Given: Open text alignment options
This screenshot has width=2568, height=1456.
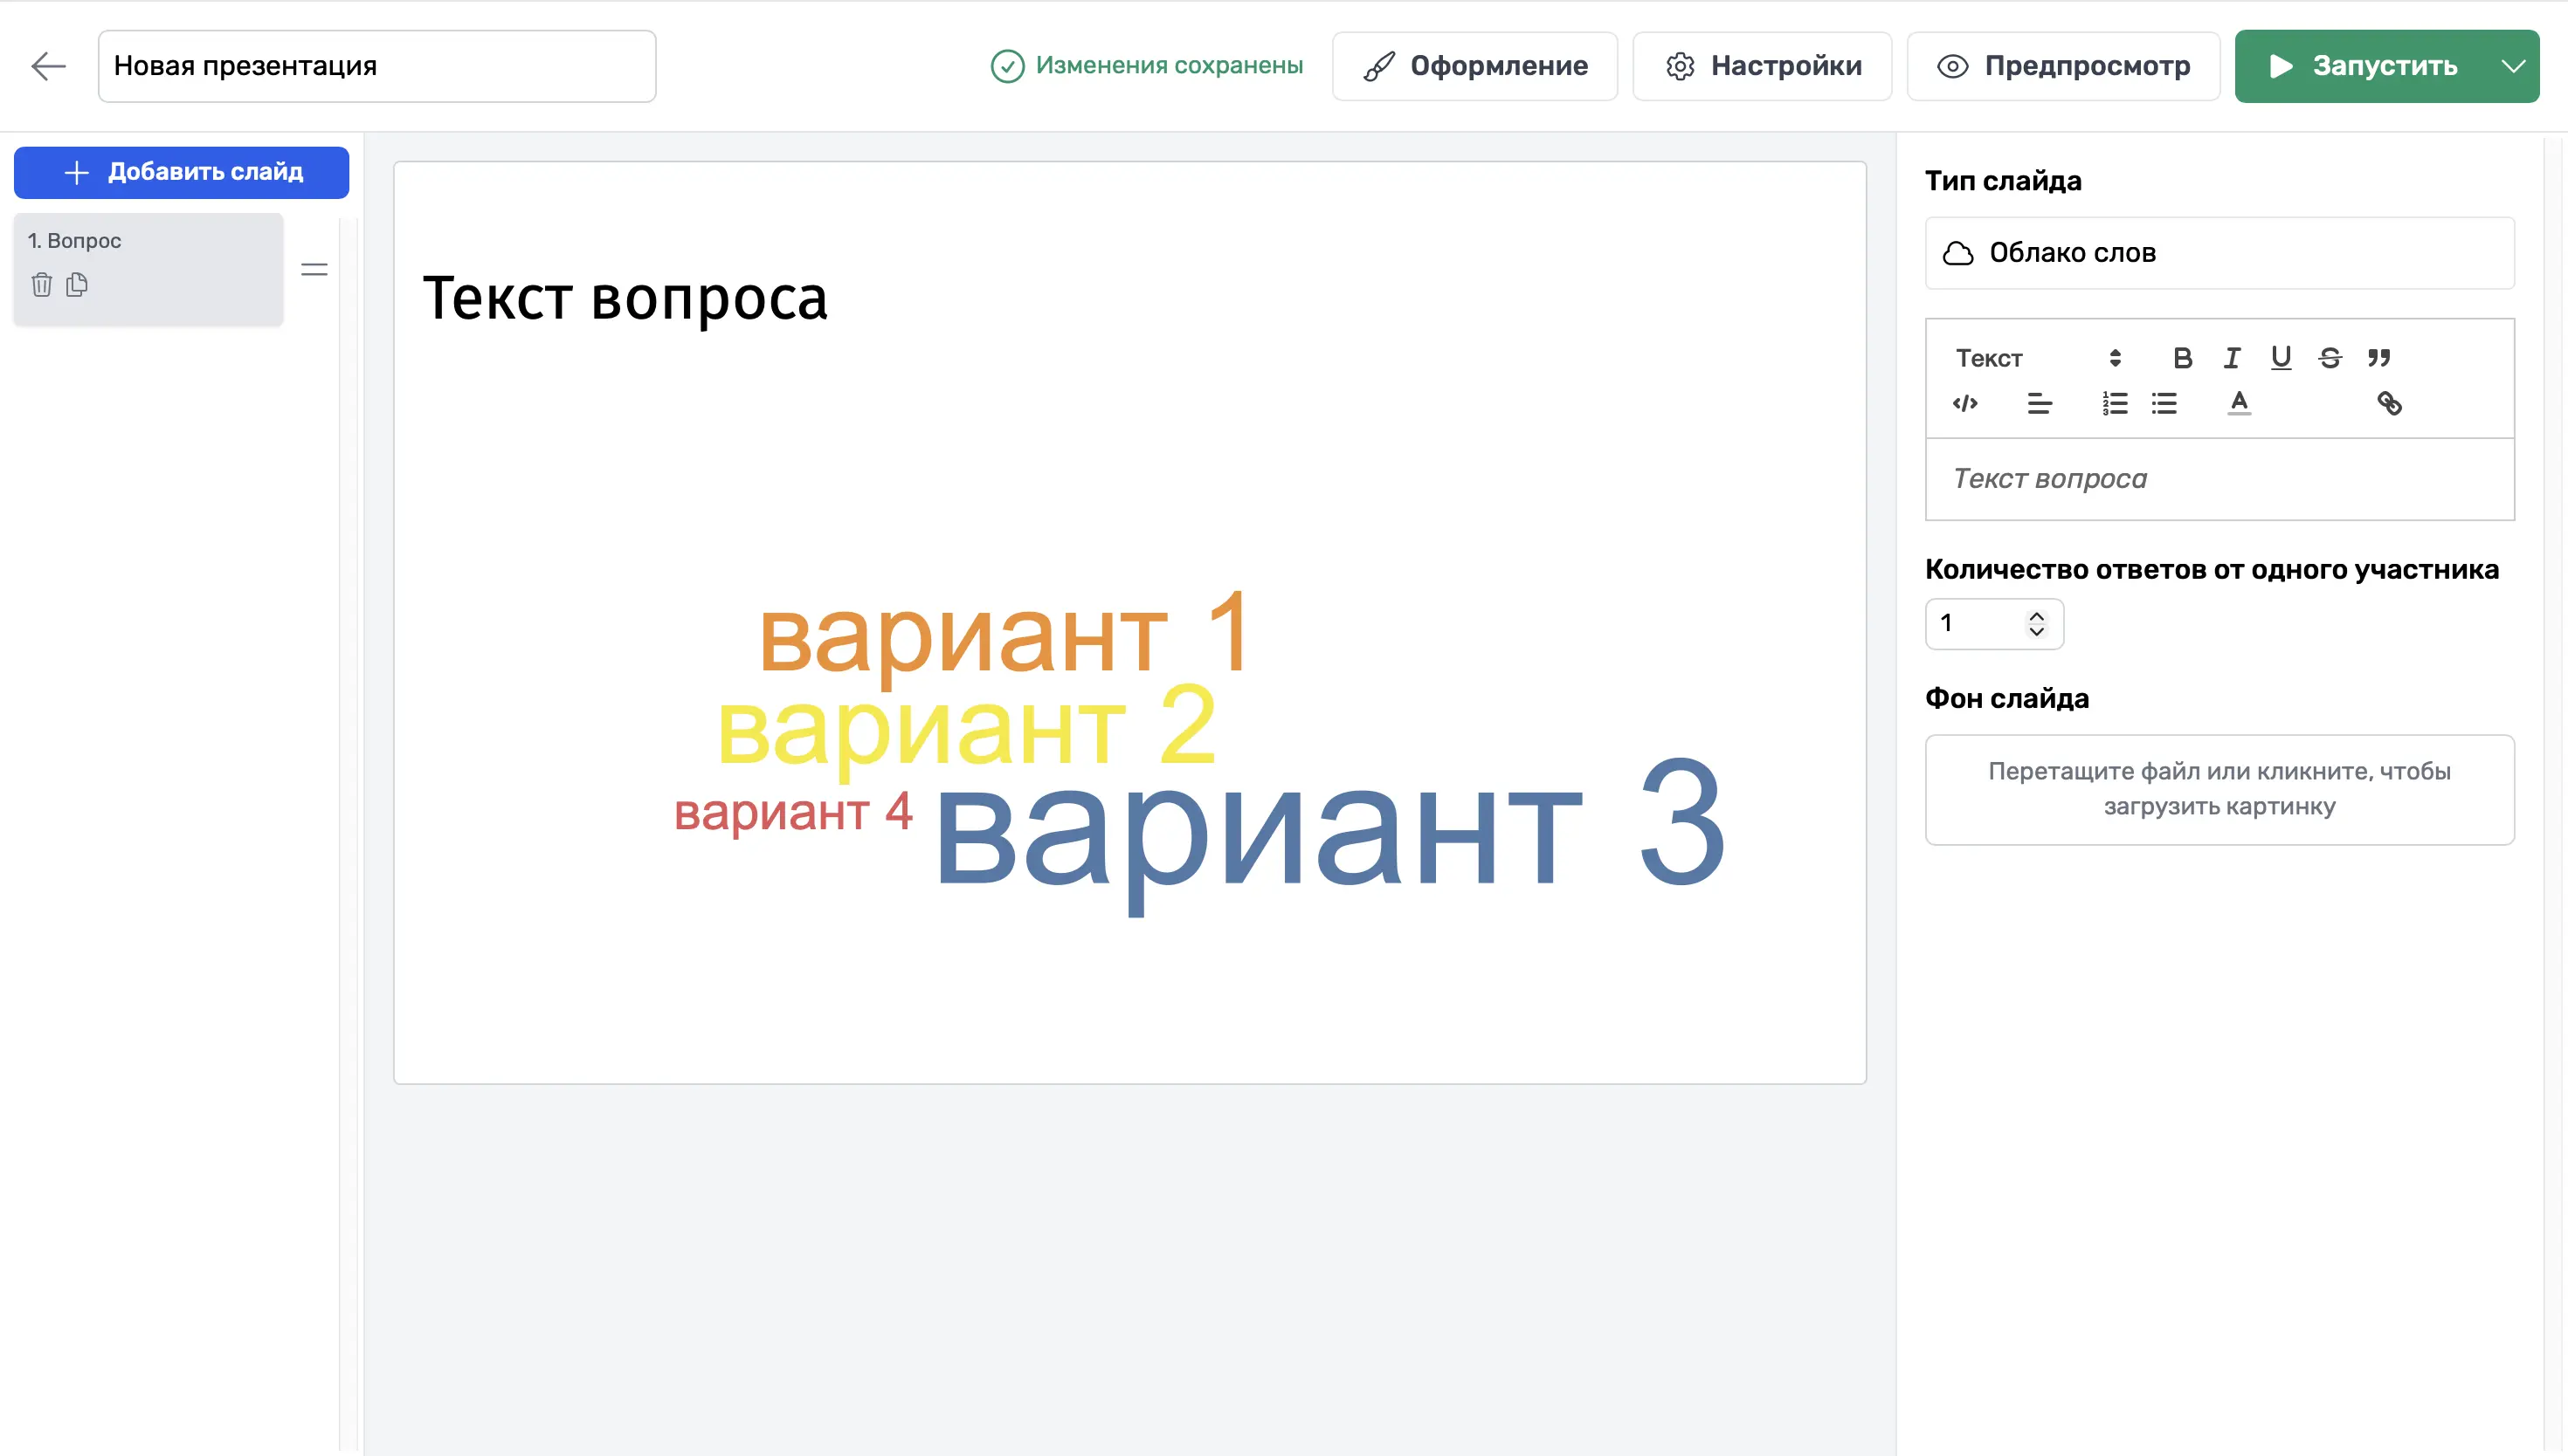Looking at the screenshot, I should pyautogui.click(x=2039, y=403).
